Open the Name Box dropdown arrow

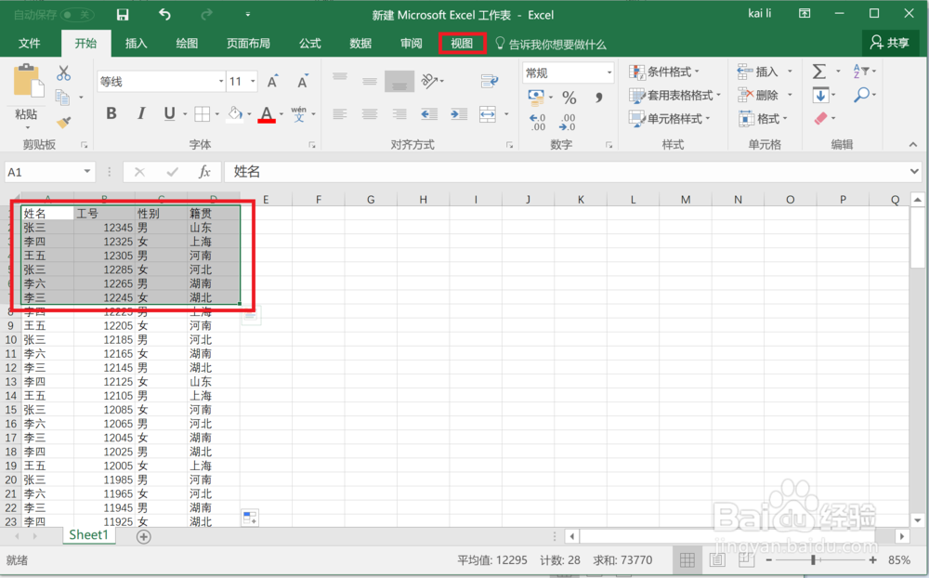tap(87, 172)
